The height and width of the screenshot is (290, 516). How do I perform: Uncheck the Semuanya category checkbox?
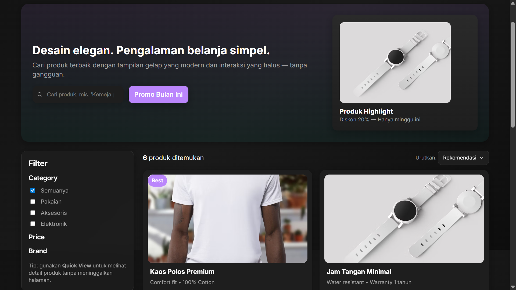[x=33, y=190]
